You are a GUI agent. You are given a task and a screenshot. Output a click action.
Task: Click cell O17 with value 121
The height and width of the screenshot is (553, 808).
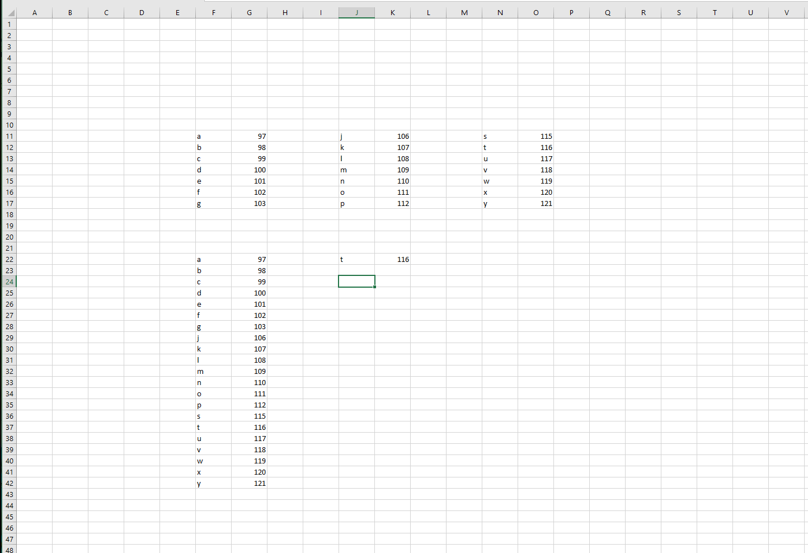(536, 203)
